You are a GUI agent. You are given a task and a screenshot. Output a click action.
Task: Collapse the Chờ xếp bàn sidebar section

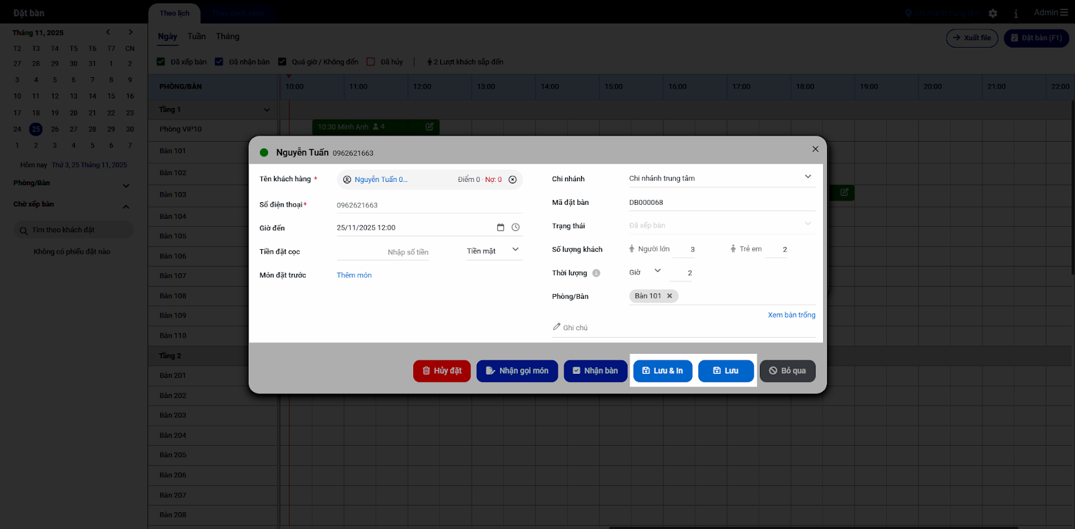[126, 207]
